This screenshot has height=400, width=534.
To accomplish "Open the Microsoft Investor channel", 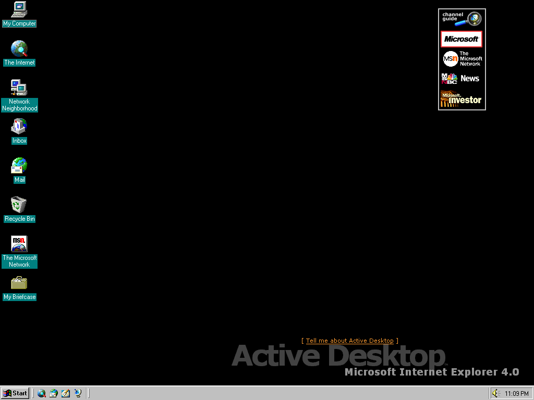I will click(x=462, y=98).
